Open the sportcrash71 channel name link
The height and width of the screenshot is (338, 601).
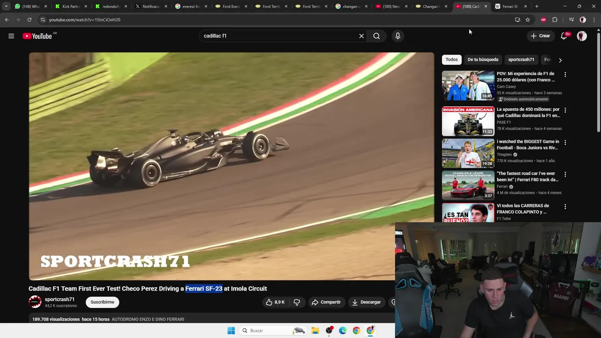point(60,300)
